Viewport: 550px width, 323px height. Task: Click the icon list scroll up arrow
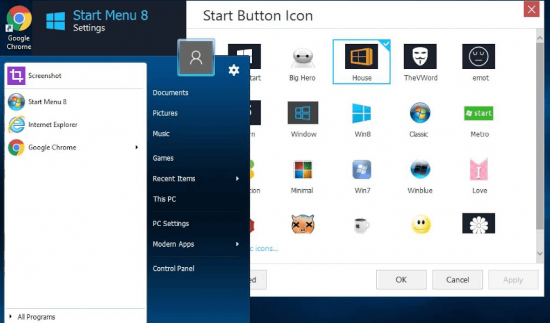(539, 38)
